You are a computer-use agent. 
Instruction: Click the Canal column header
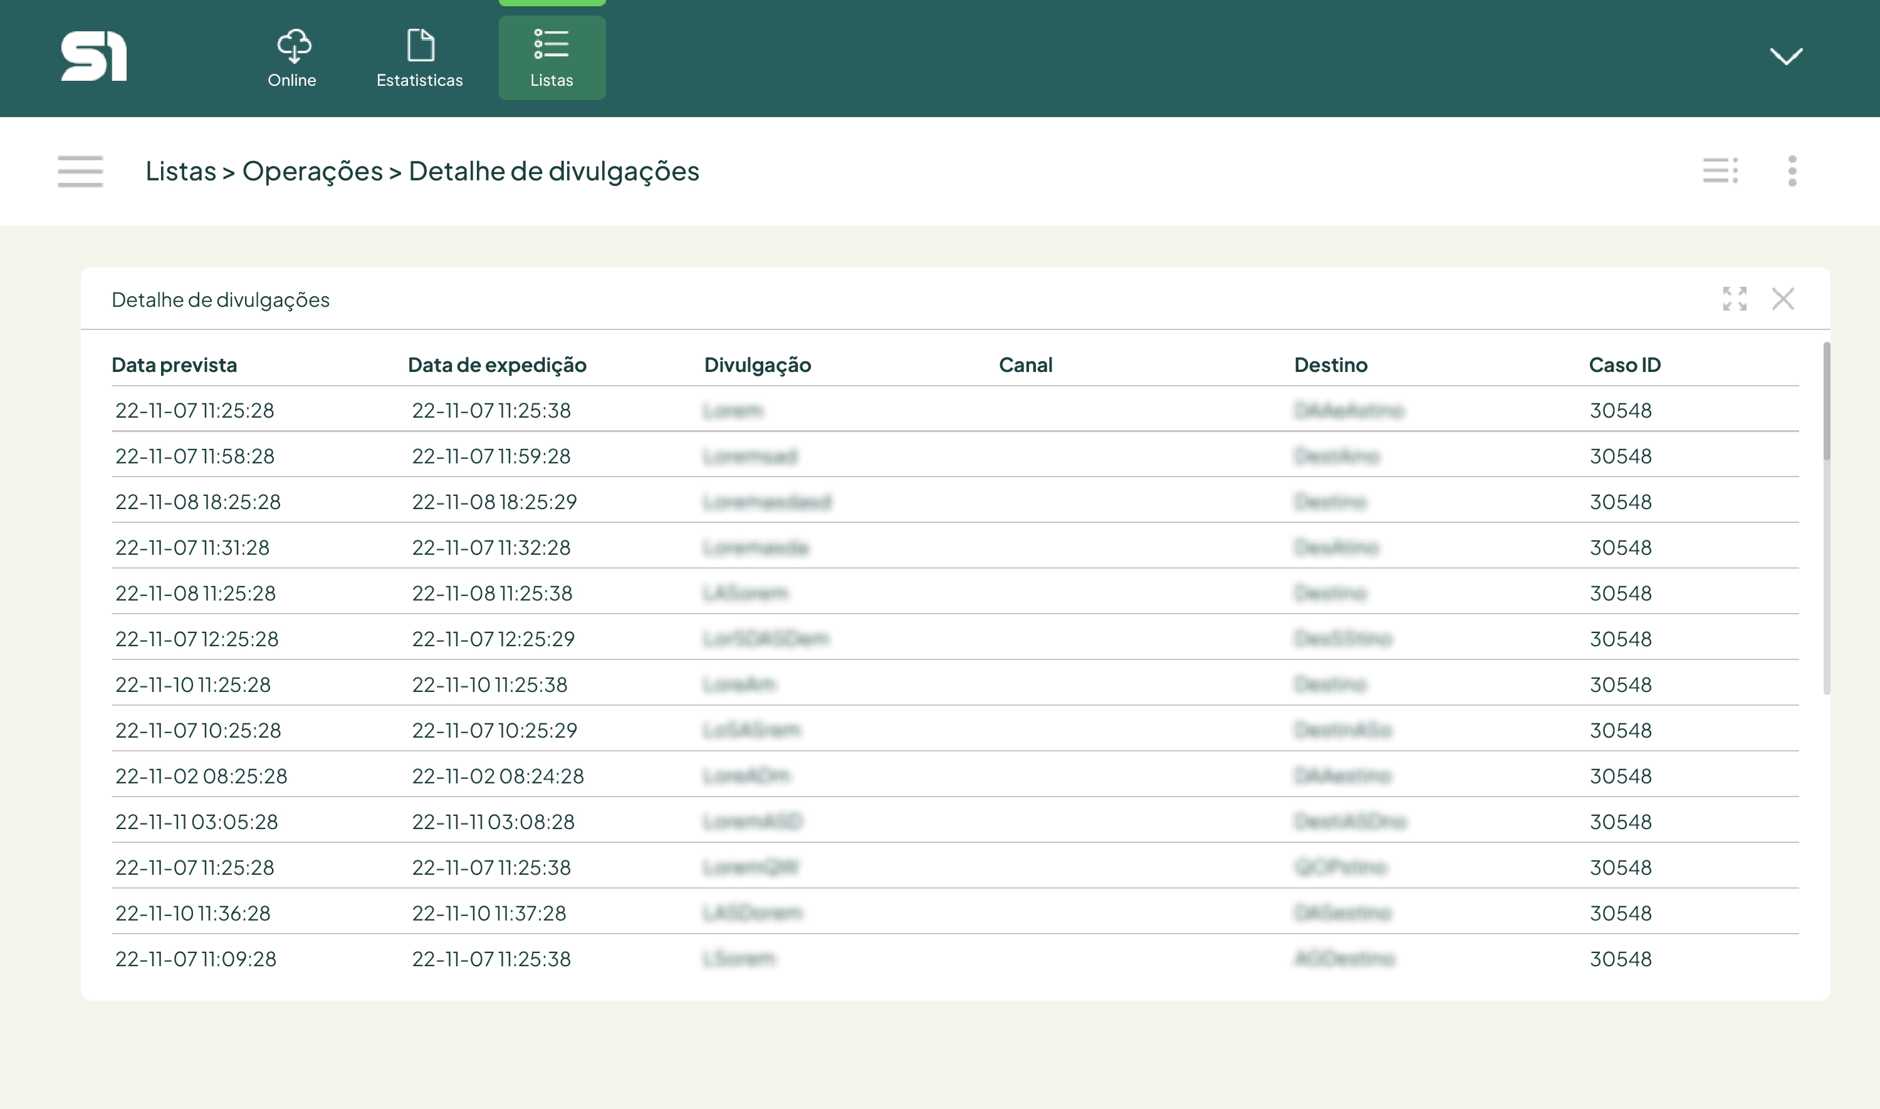(1025, 364)
